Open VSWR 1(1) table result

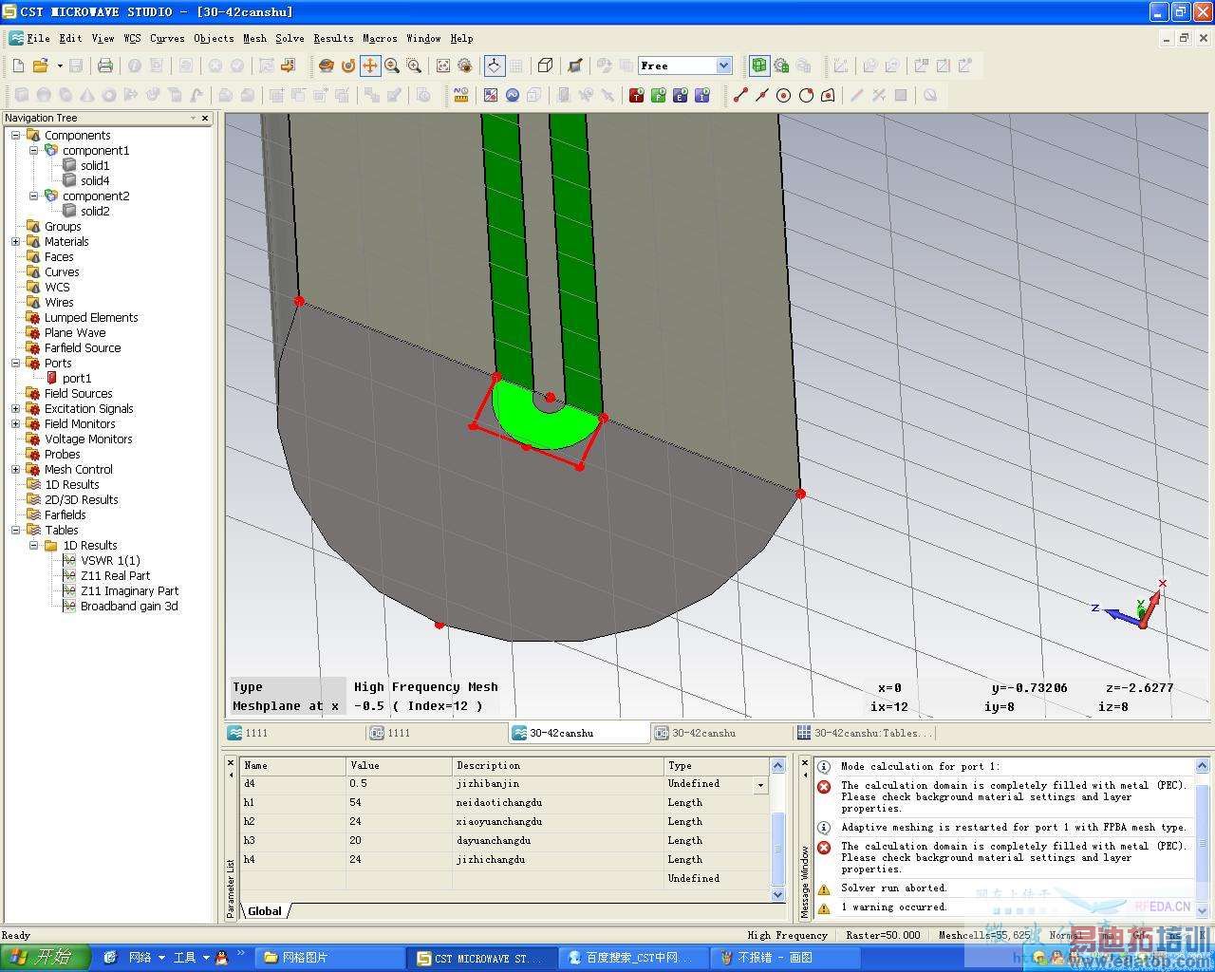point(109,560)
